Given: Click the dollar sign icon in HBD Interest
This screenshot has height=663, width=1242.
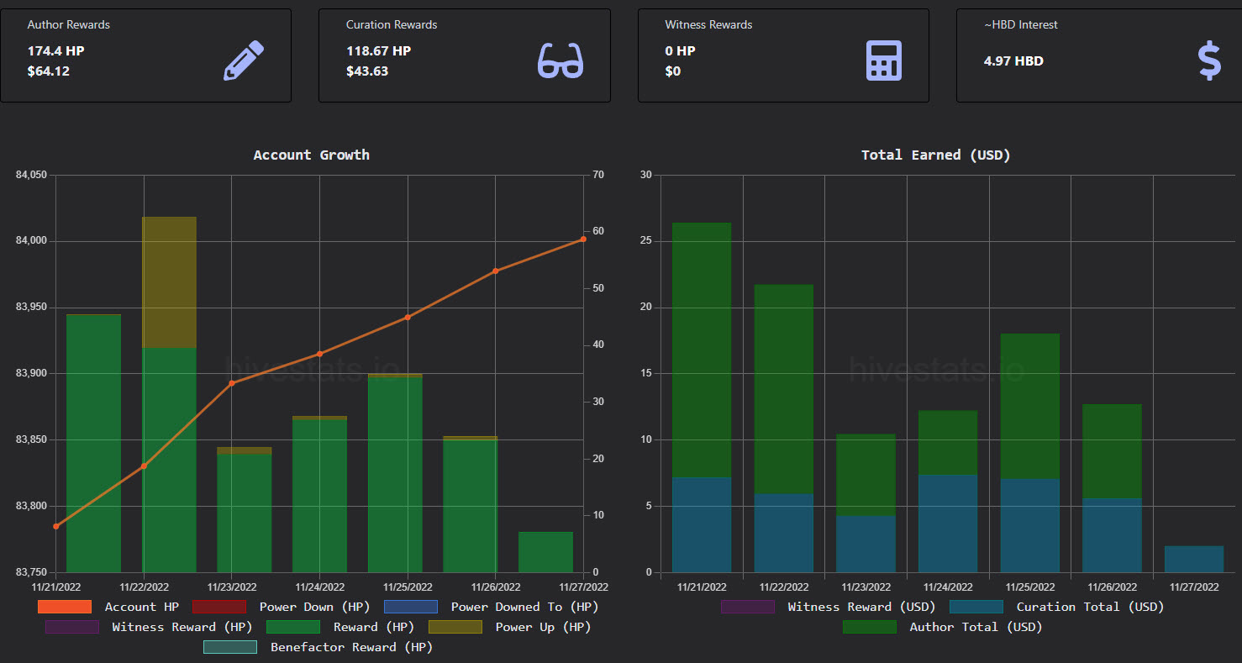Looking at the screenshot, I should [1209, 61].
